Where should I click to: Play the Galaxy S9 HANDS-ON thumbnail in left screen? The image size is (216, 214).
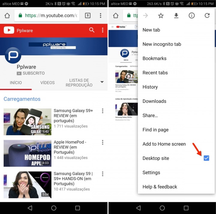coord(27,185)
